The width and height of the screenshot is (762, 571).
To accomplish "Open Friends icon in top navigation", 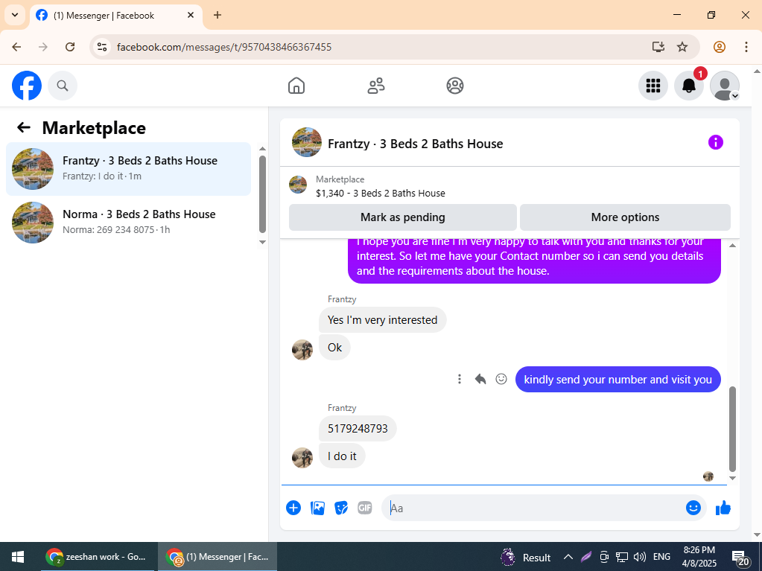I will (x=375, y=86).
